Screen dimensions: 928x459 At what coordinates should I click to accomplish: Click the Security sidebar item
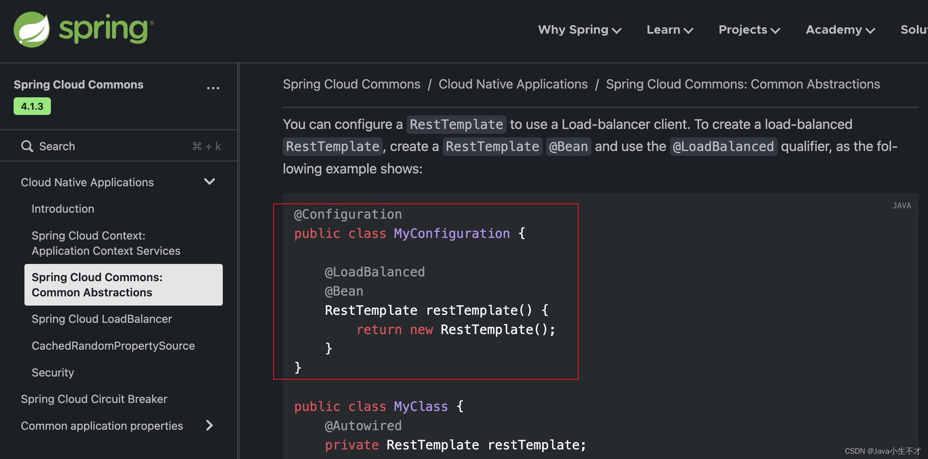coord(52,372)
